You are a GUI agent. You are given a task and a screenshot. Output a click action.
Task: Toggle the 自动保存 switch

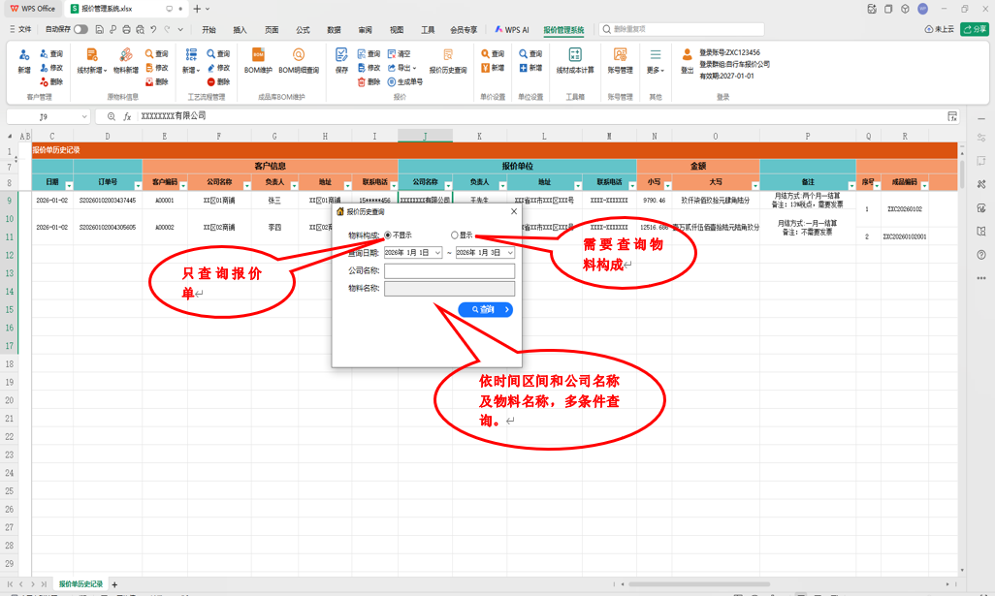click(80, 29)
